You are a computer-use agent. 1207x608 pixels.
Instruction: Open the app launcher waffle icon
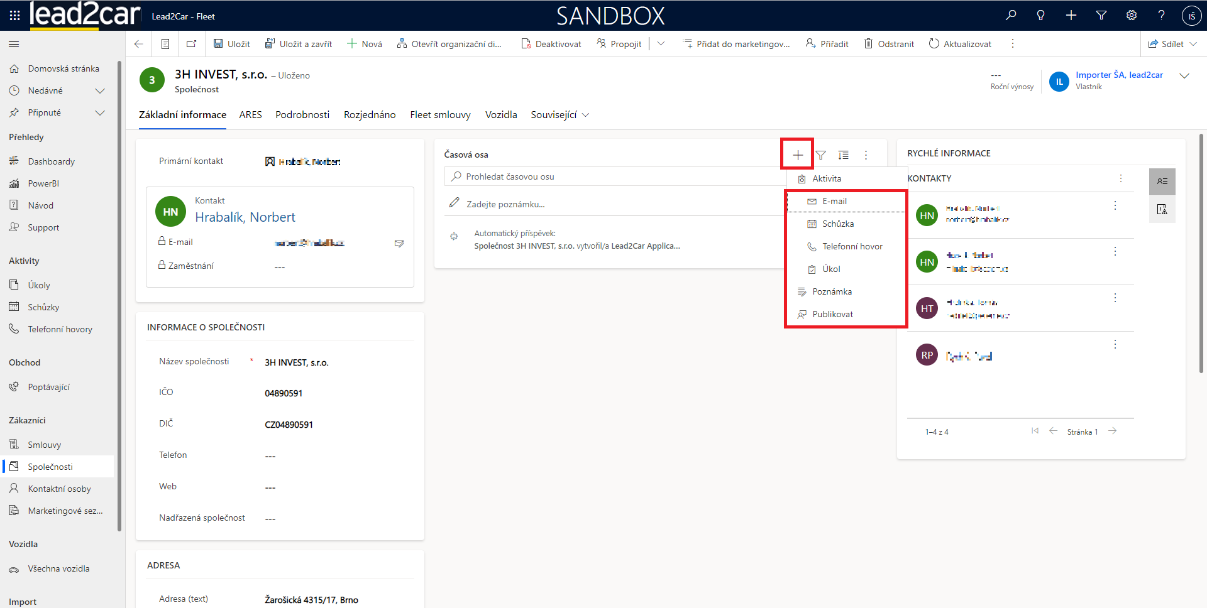[14, 15]
